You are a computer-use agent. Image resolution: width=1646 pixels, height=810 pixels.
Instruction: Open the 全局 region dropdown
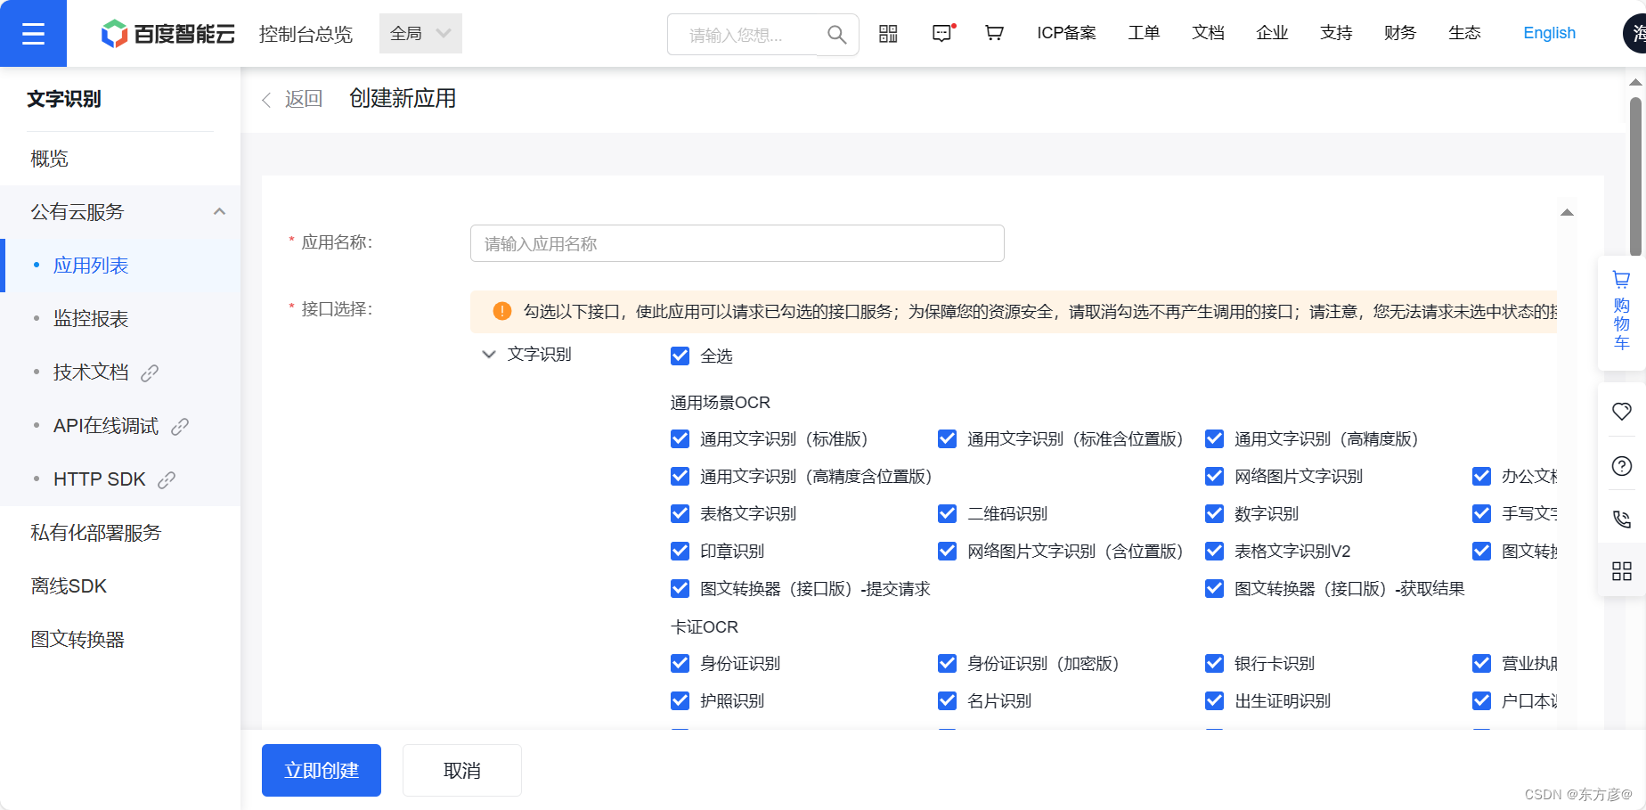pos(420,33)
